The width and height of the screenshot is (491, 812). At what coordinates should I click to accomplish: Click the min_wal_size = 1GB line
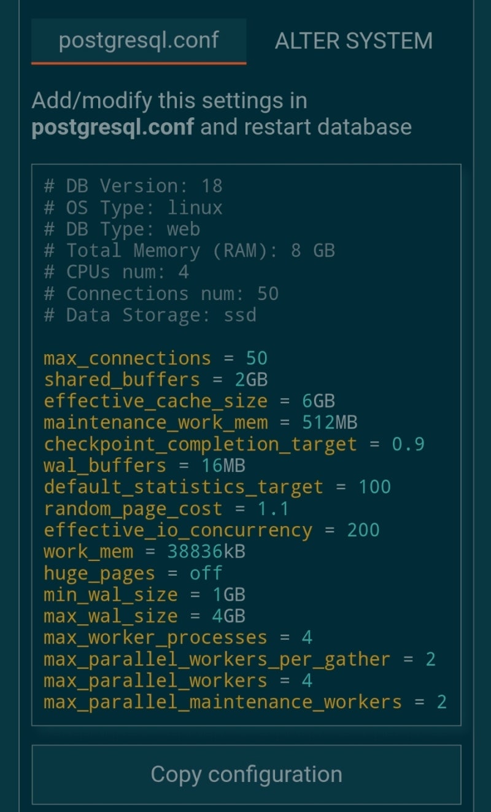144,595
